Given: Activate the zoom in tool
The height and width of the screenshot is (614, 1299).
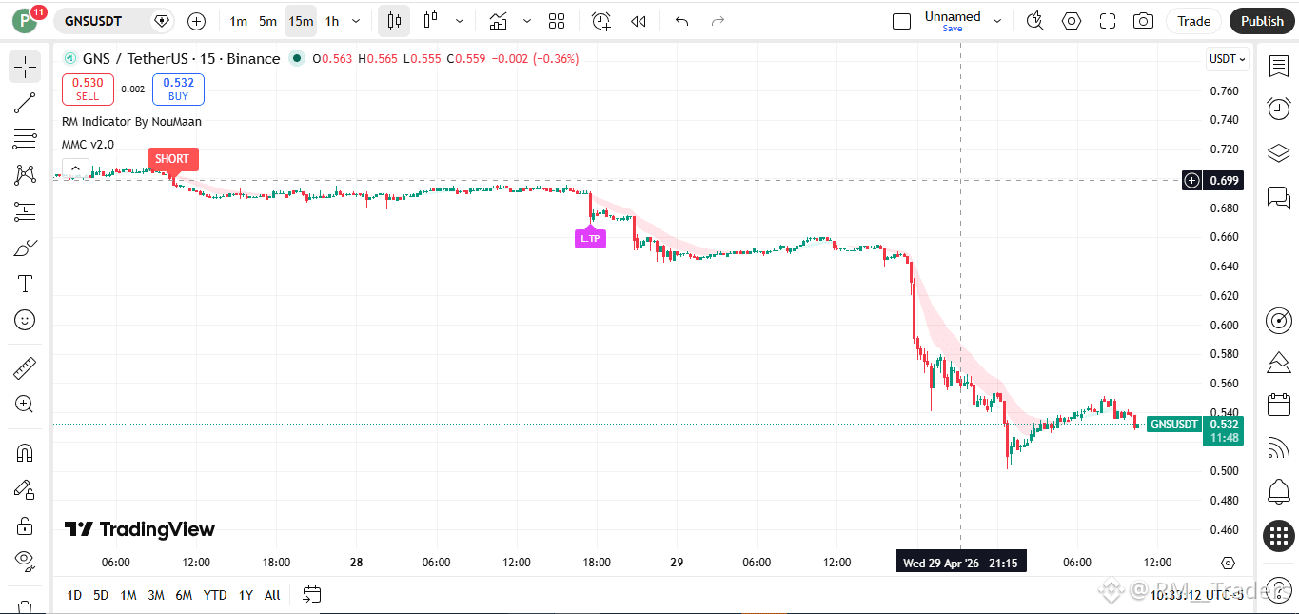Looking at the screenshot, I should tap(25, 404).
